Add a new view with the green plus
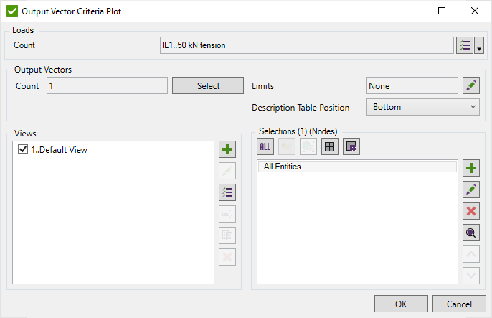This screenshot has width=492, height=318. (x=227, y=149)
